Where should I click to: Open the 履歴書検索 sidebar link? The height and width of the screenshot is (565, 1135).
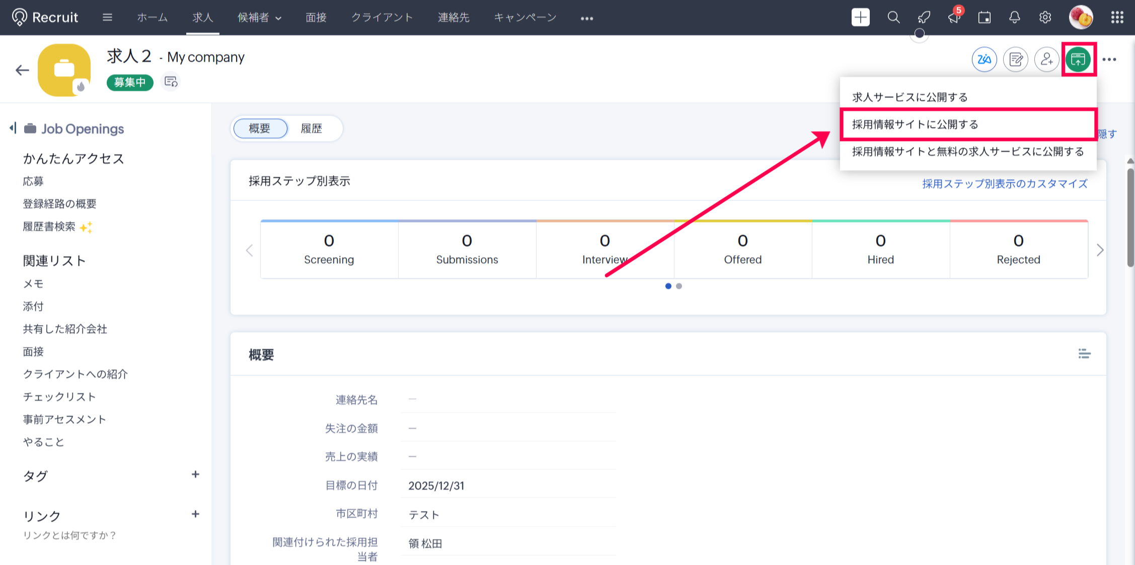click(x=49, y=227)
